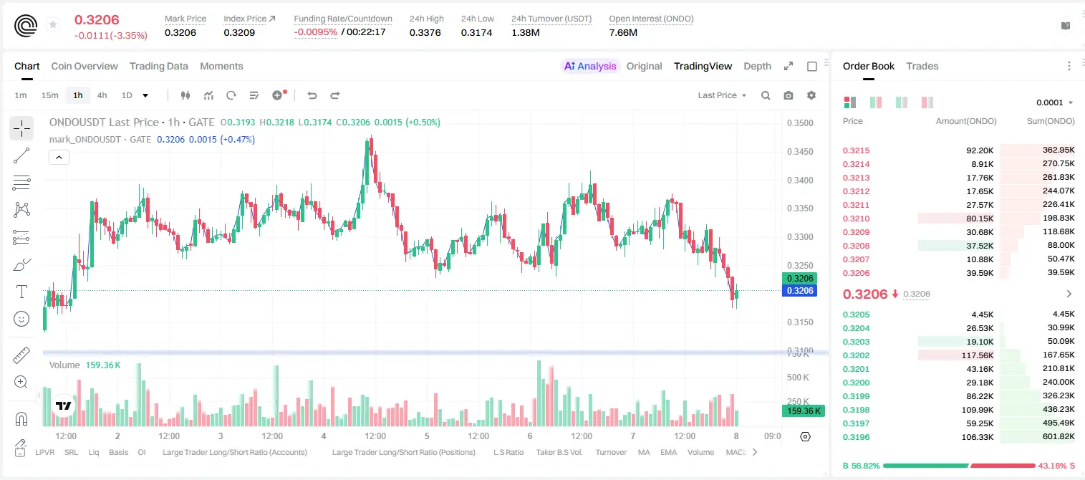Screen dimensions: 1085x480
Task: Click the AI Analysis button
Action: (589, 66)
